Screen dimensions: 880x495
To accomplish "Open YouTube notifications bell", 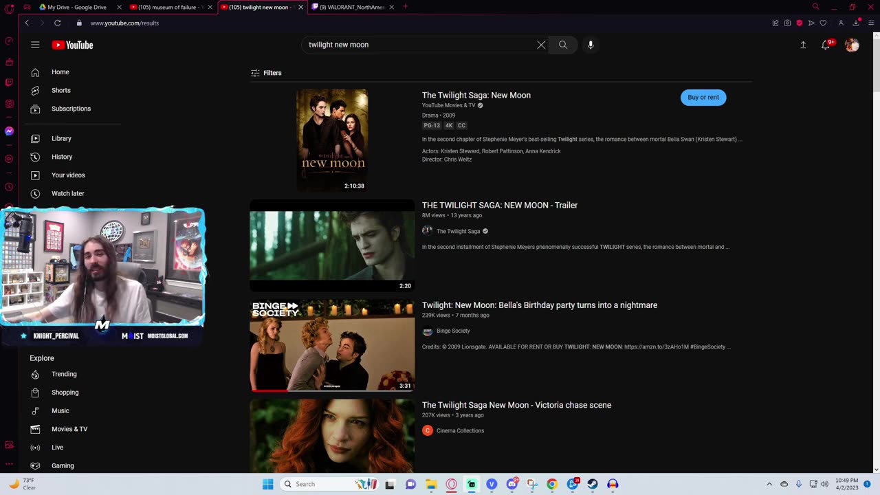I will point(826,45).
